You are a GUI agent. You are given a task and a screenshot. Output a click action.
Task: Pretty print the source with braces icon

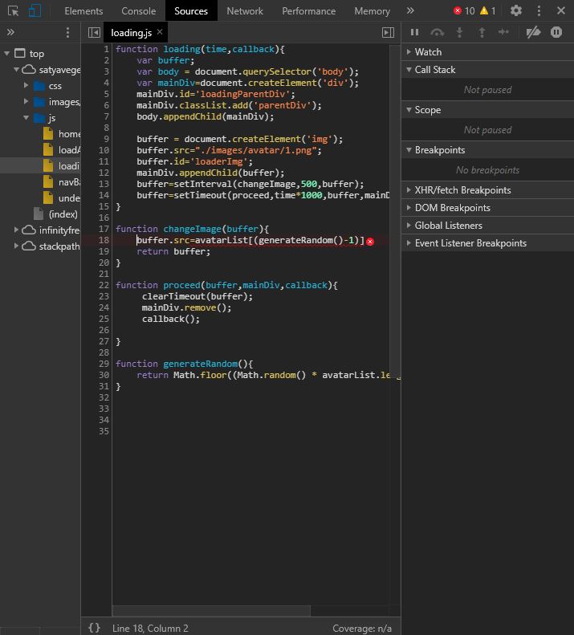pos(94,628)
